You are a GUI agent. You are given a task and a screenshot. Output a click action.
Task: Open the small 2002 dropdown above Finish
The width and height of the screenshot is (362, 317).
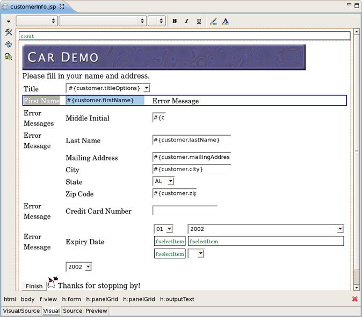88,267
